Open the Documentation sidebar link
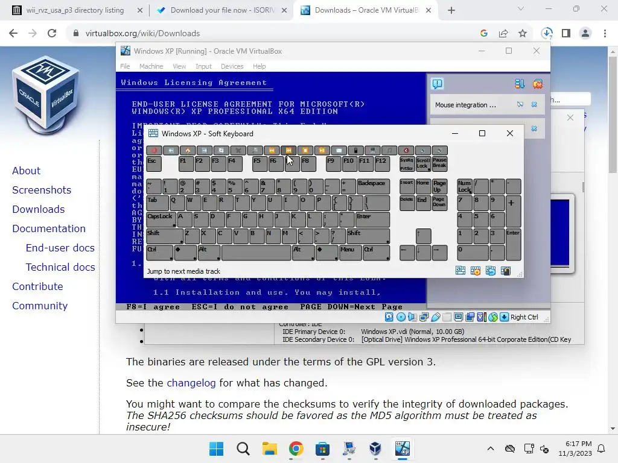 (48, 228)
